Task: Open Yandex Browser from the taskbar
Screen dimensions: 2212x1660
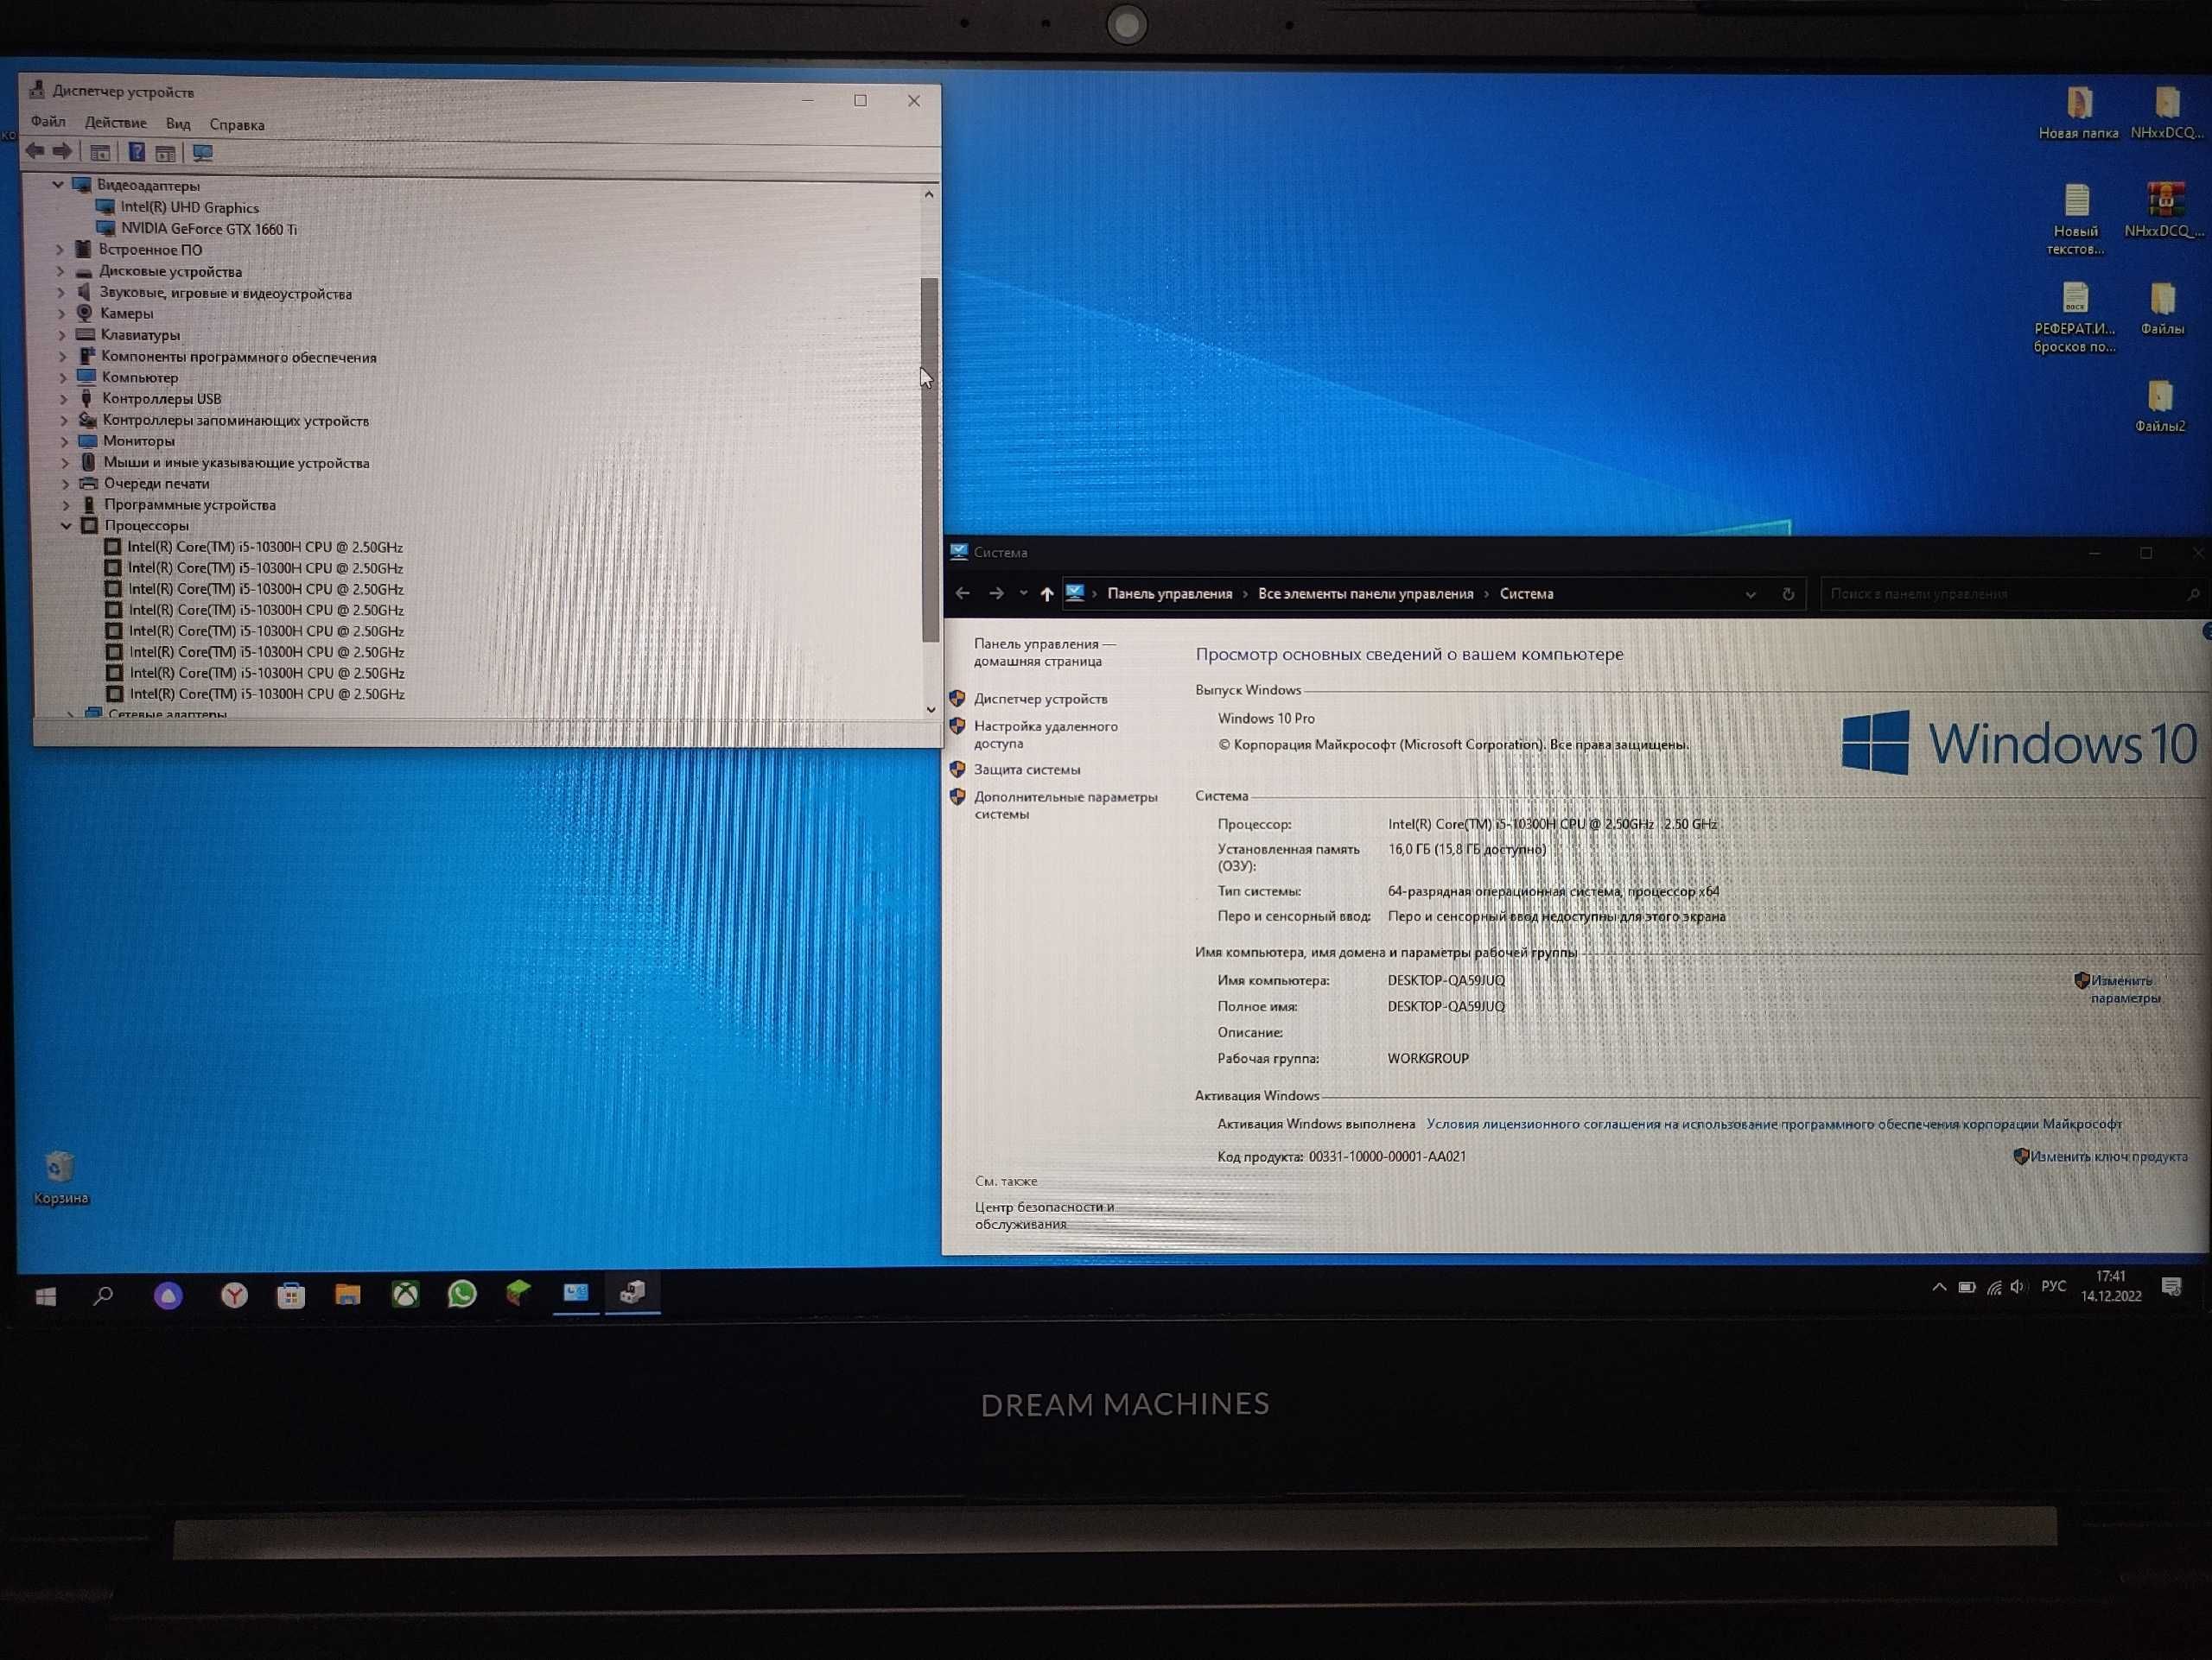Action: (234, 1296)
